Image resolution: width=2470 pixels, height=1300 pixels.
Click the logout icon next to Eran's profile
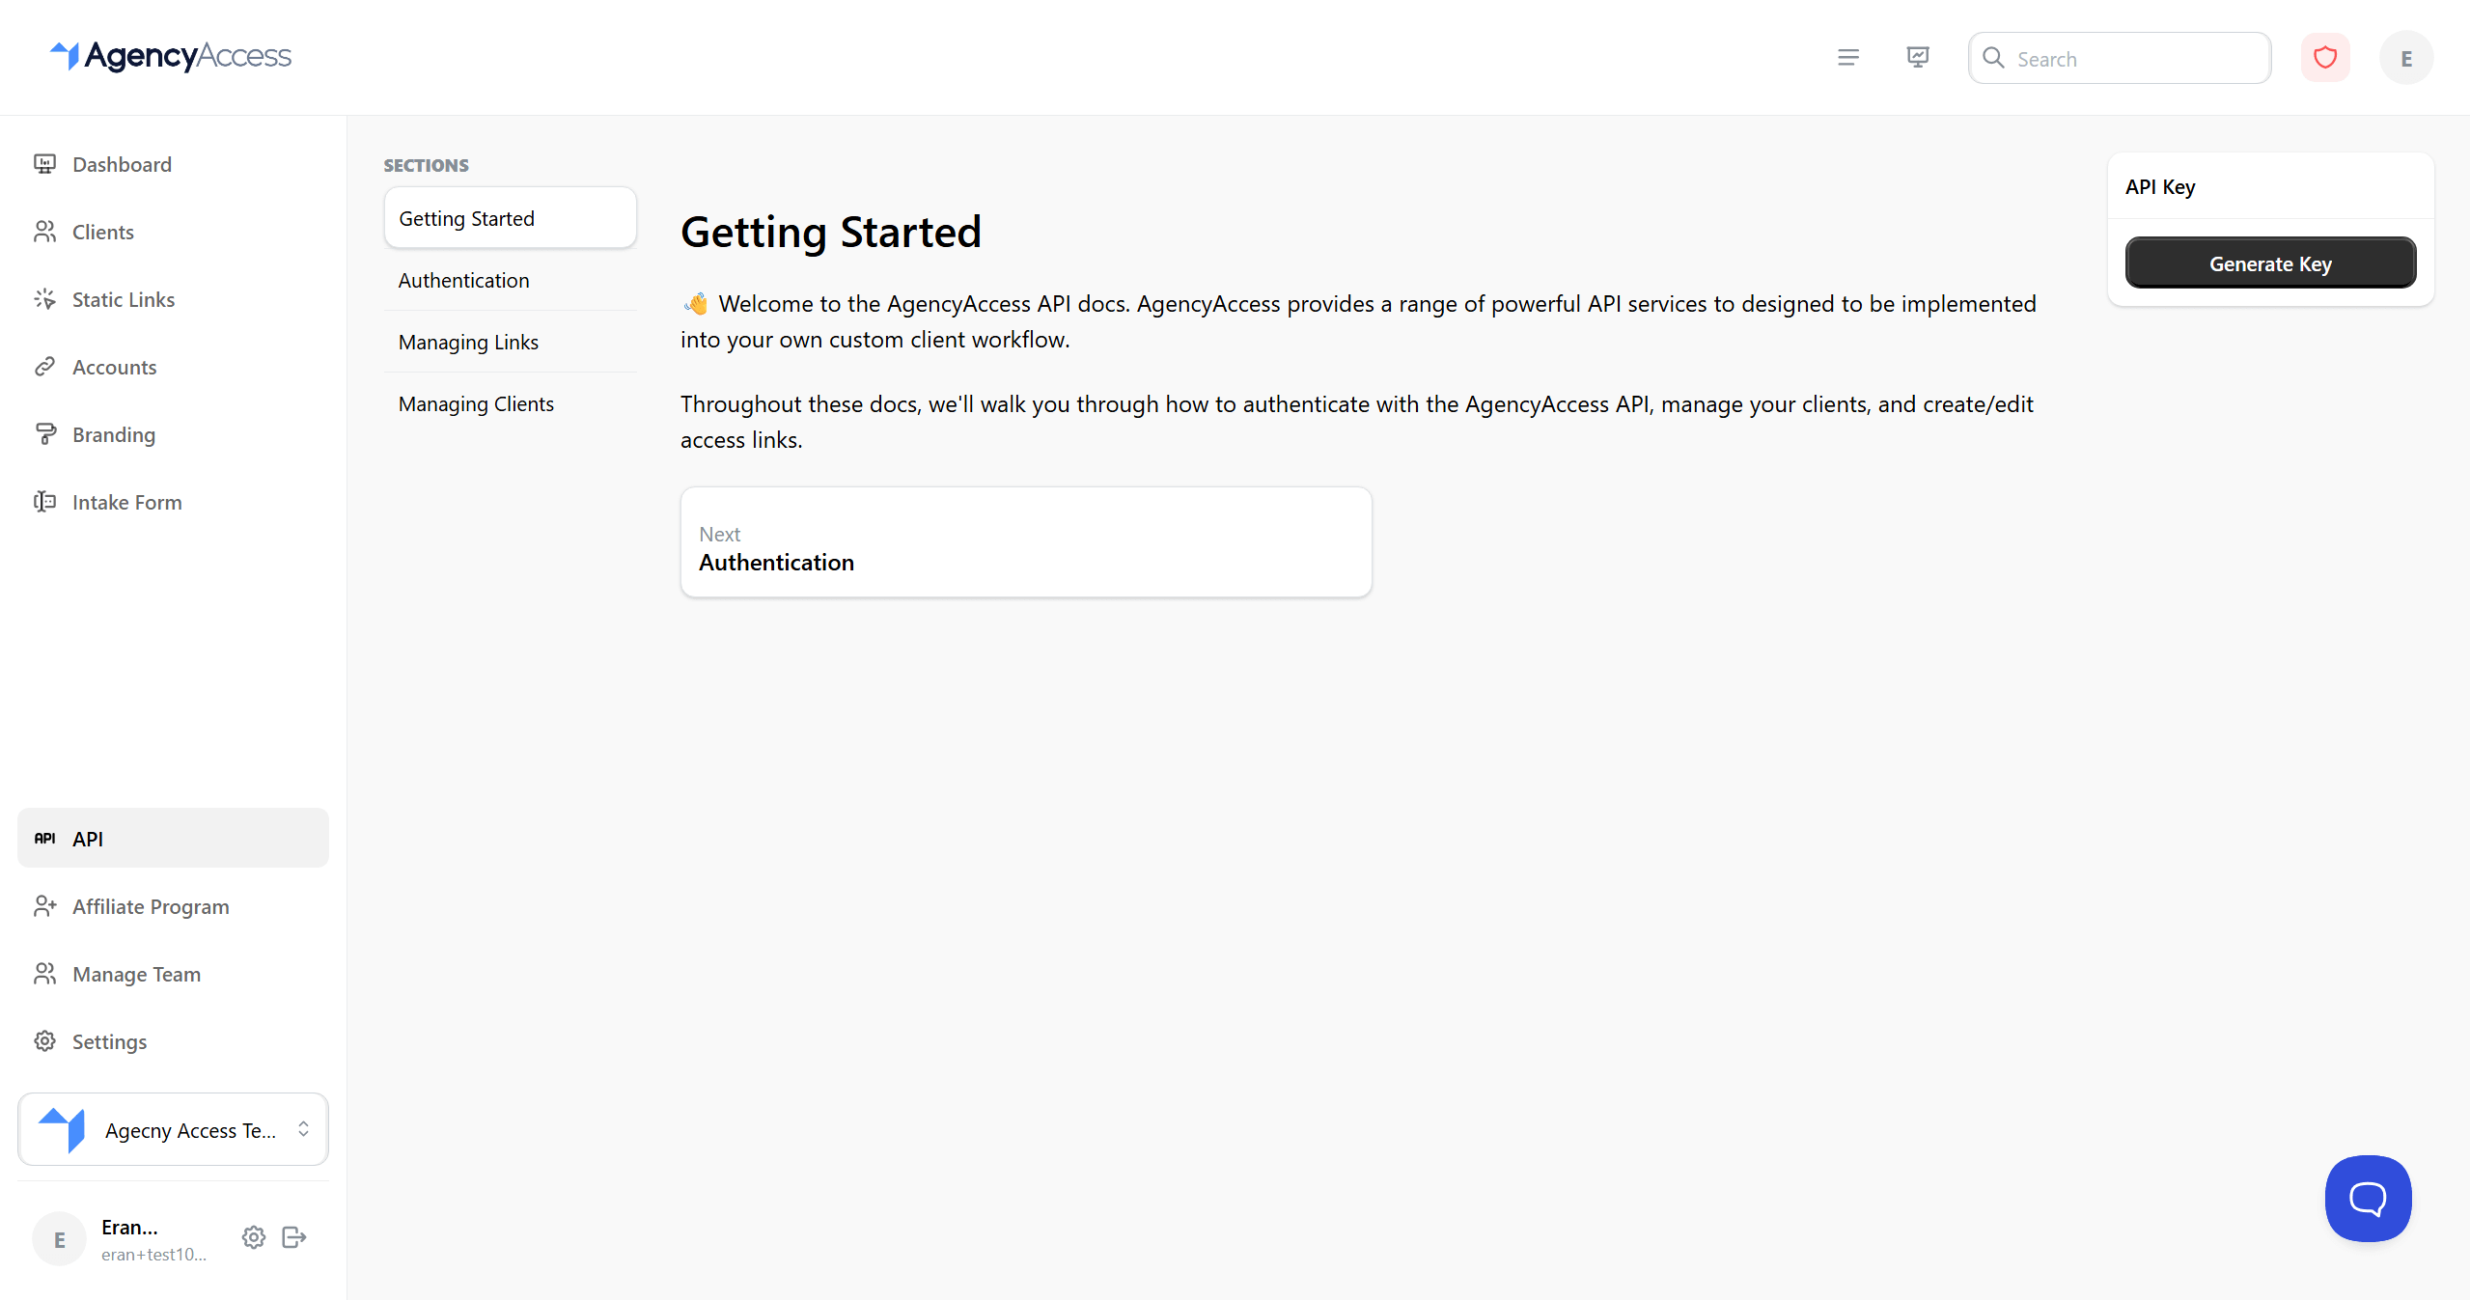click(293, 1237)
